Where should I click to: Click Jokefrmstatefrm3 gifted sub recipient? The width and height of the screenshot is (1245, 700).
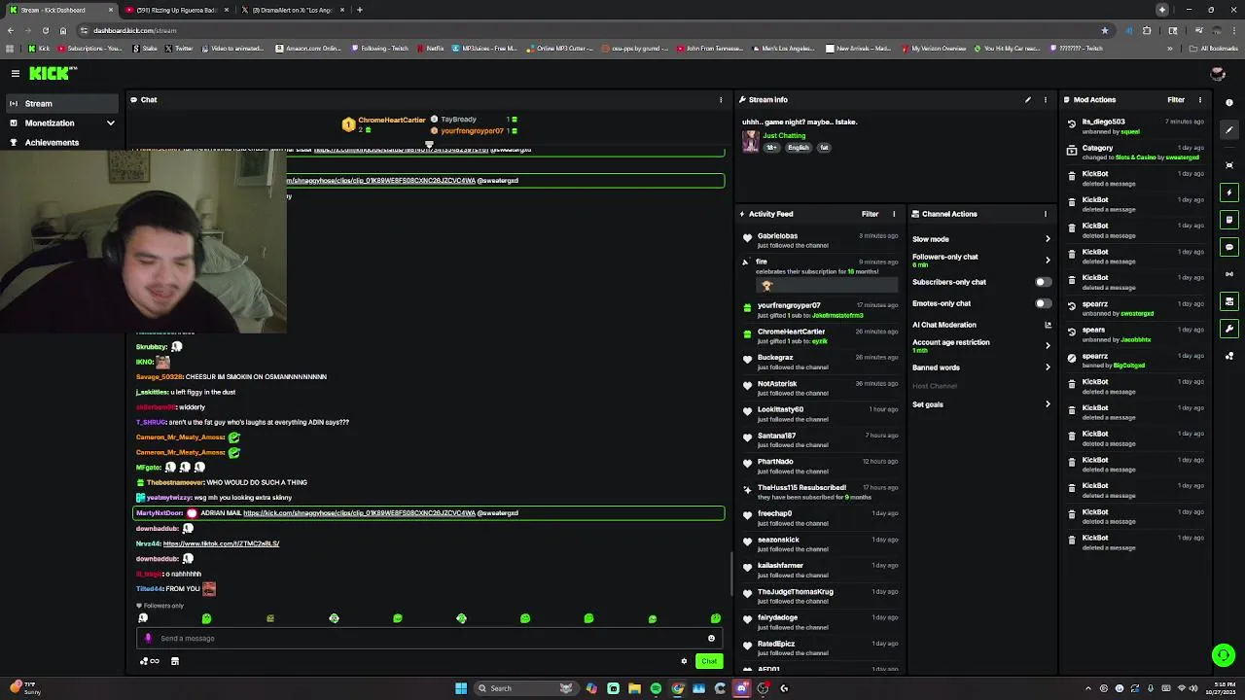[837, 315]
